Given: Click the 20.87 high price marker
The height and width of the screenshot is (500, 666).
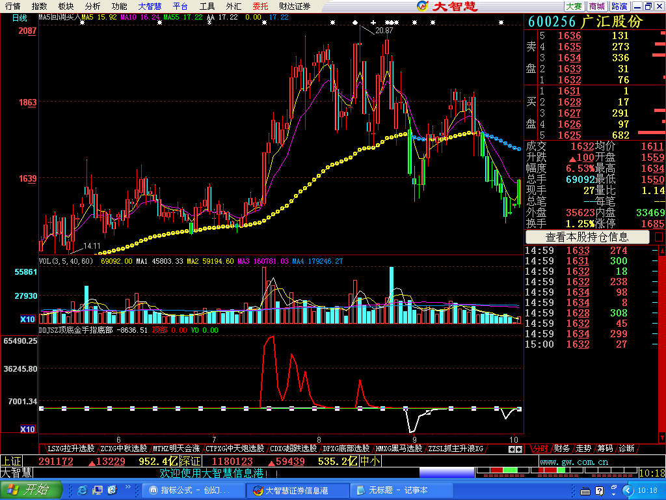Looking at the screenshot, I should coord(384,31).
